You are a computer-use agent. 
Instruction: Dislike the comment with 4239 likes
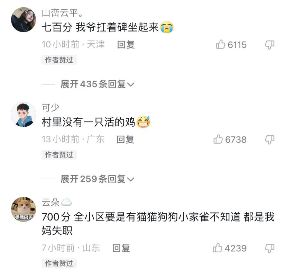pos(270,248)
